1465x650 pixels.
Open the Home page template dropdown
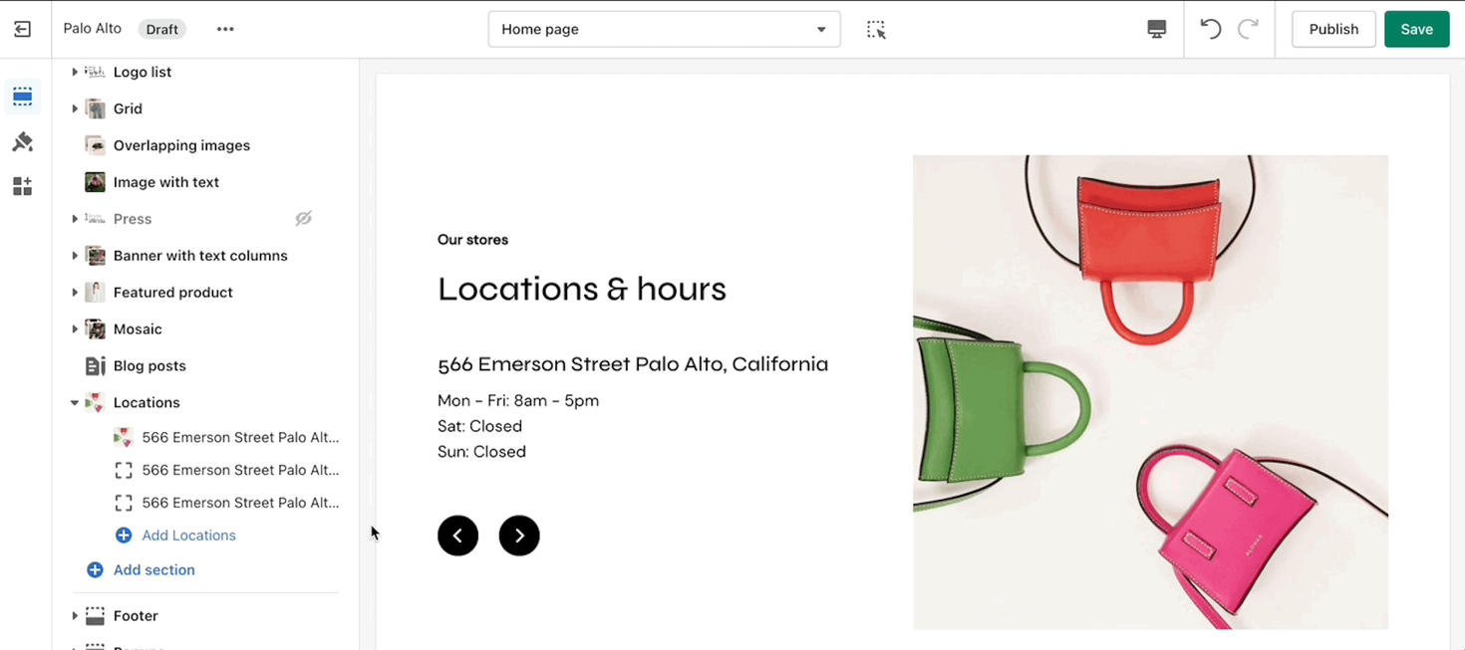coord(664,30)
